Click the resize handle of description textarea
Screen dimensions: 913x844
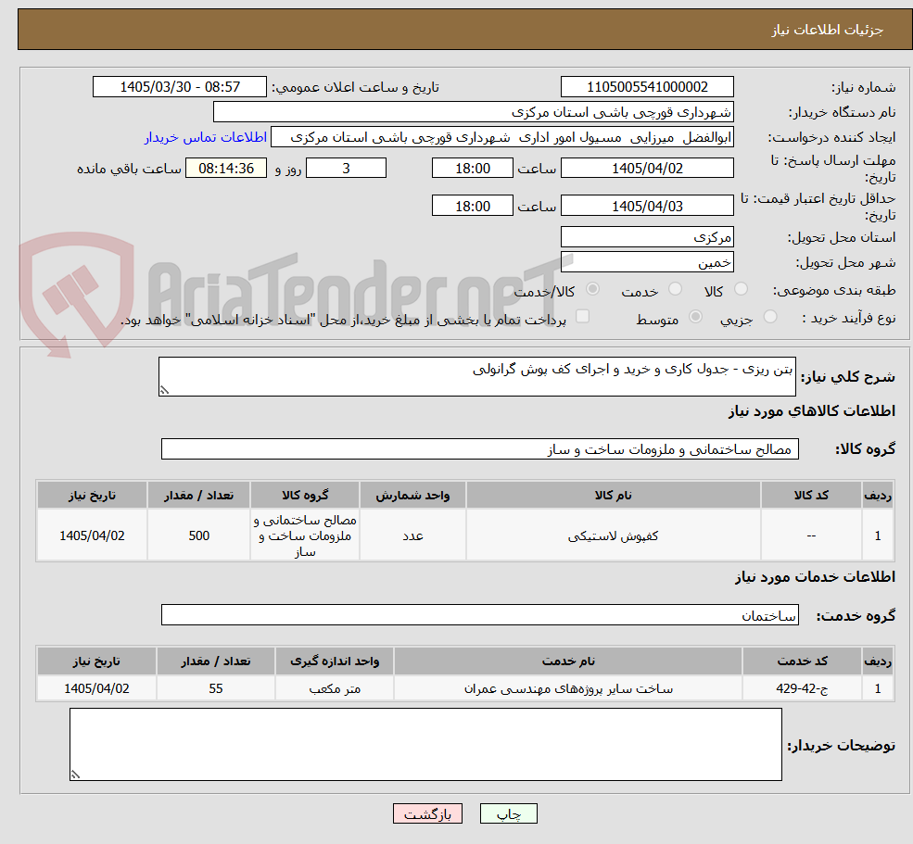click(164, 391)
